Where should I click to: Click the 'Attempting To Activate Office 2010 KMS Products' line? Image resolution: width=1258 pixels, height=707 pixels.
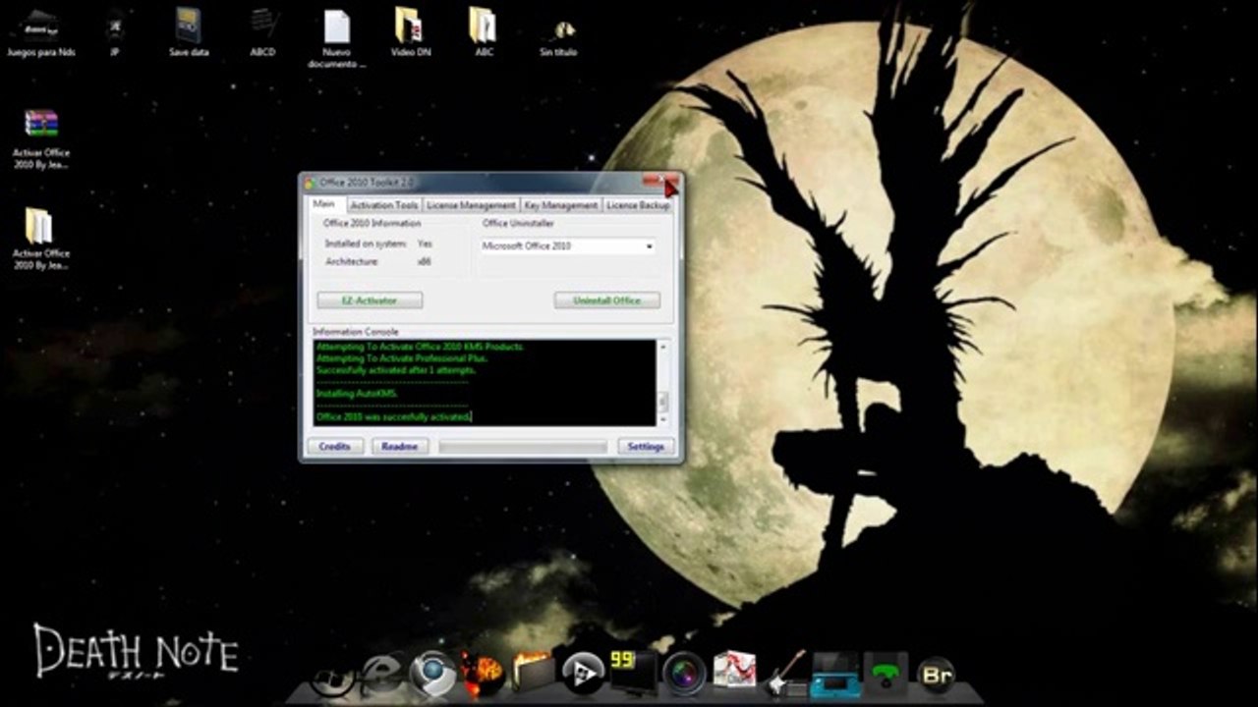(421, 347)
